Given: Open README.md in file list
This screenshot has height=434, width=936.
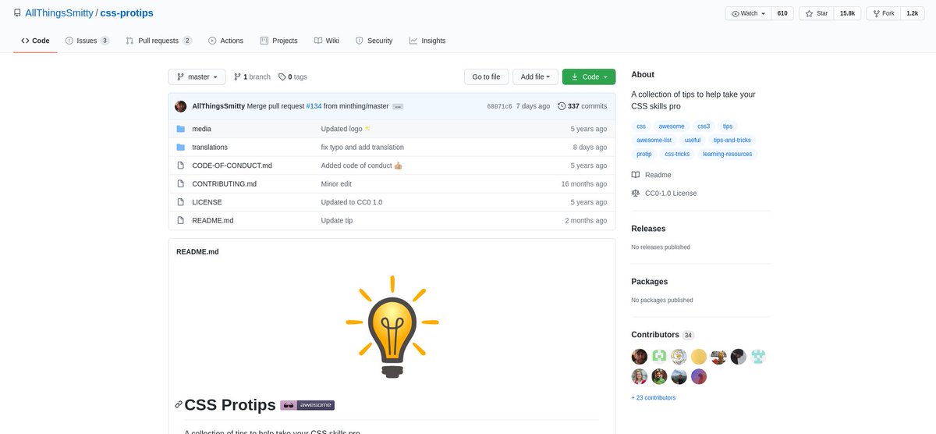Looking at the screenshot, I should tap(212, 220).
